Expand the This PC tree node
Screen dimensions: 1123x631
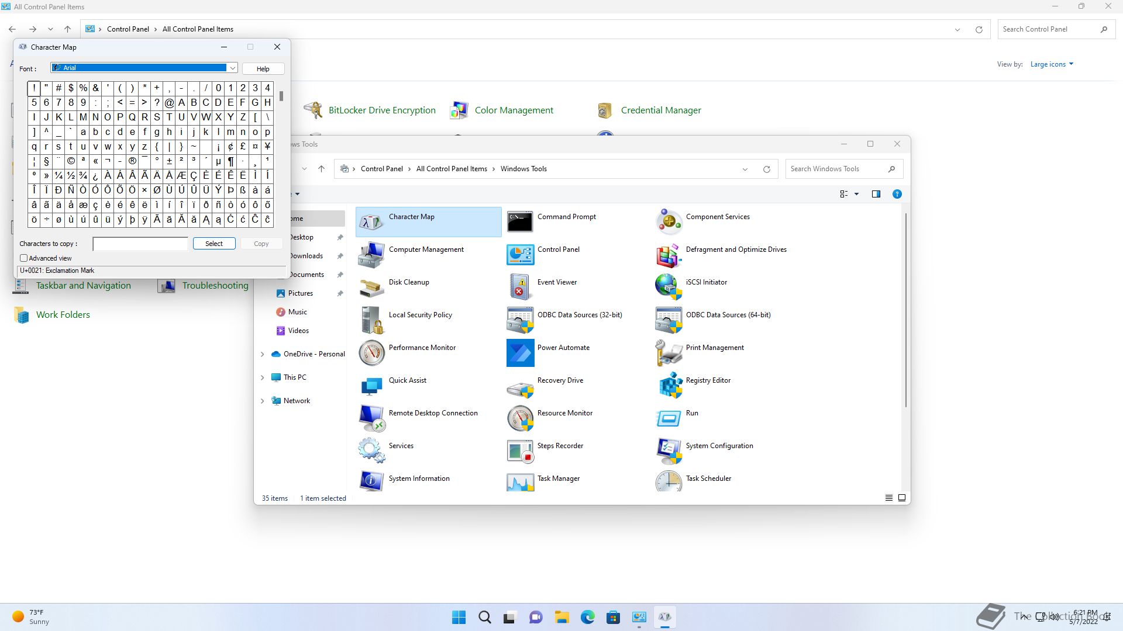tap(262, 377)
